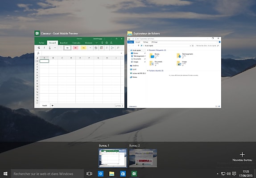Click the File Explorer search field
The width and height of the screenshot is (256, 178).
coord(207,46)
